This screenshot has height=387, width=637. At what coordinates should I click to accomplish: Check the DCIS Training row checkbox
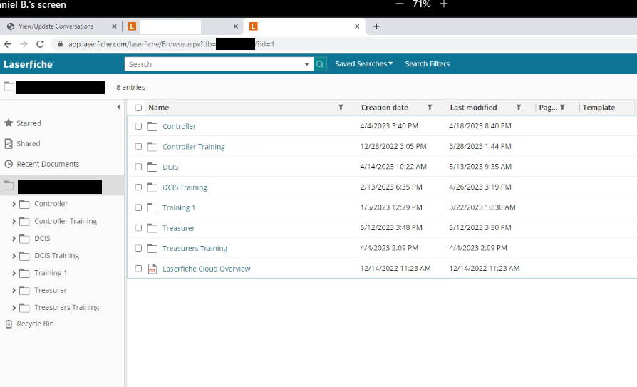point(138,187)
